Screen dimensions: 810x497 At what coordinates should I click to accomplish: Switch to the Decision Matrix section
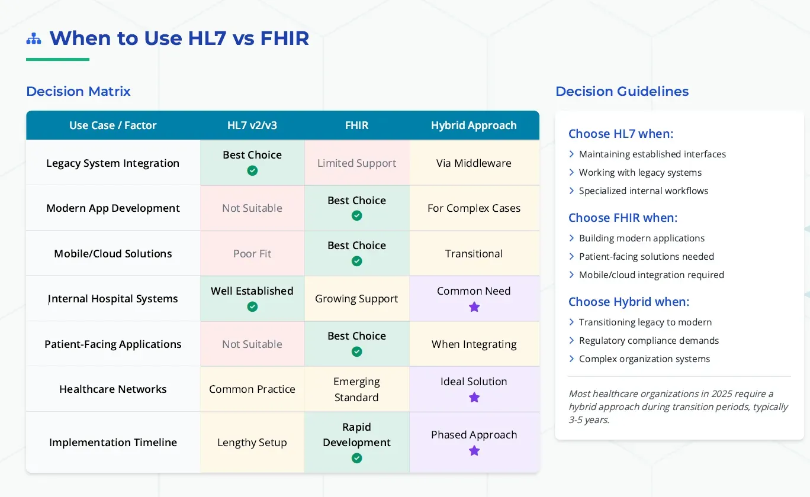(78, 91)
